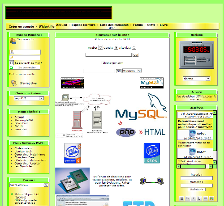Click Accueil in the top navigation bar
The width and height of the screenshot is (224, 206).
tap(61, 25)
